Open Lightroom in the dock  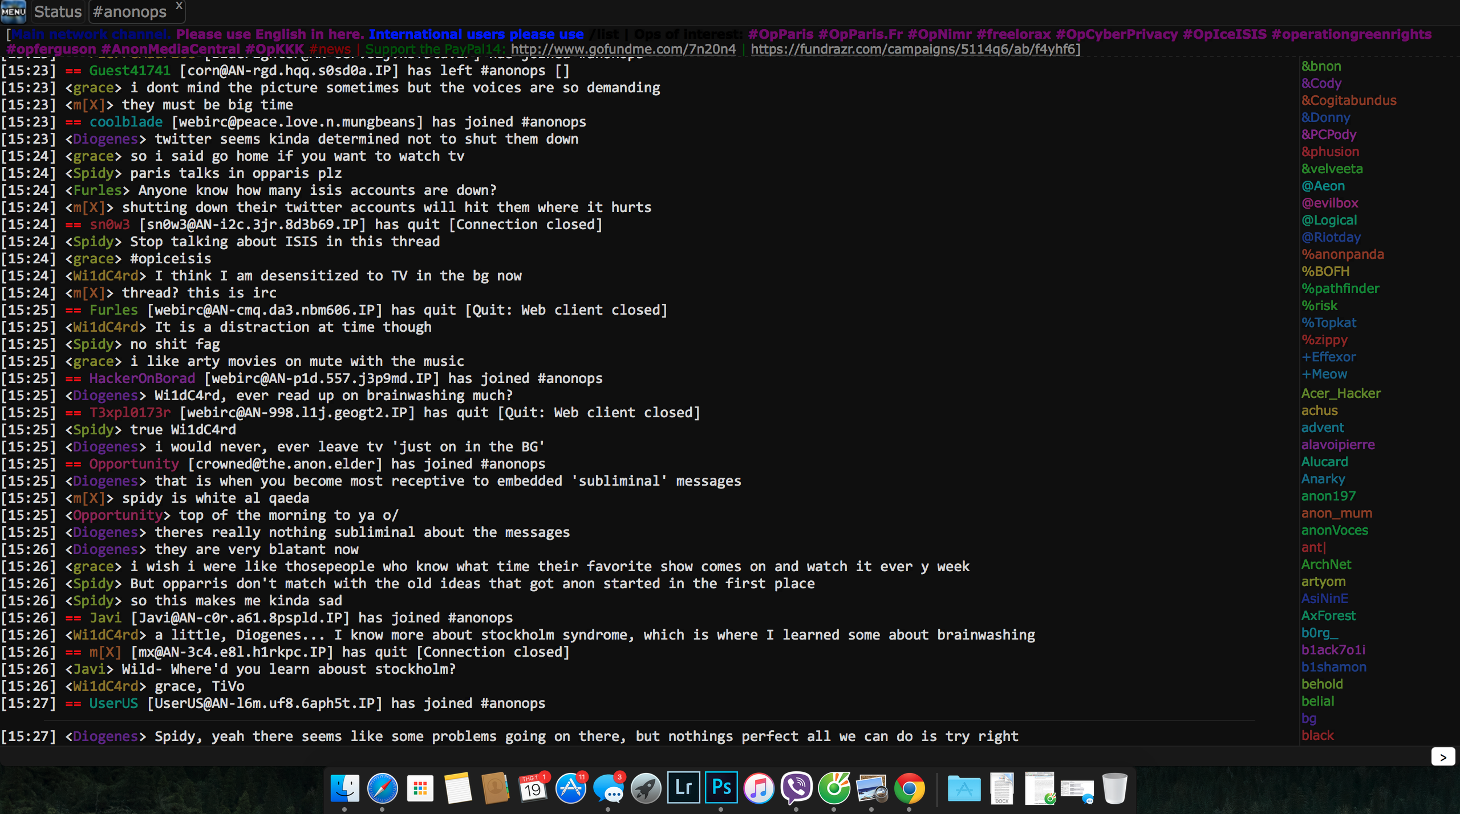[683, 788]
